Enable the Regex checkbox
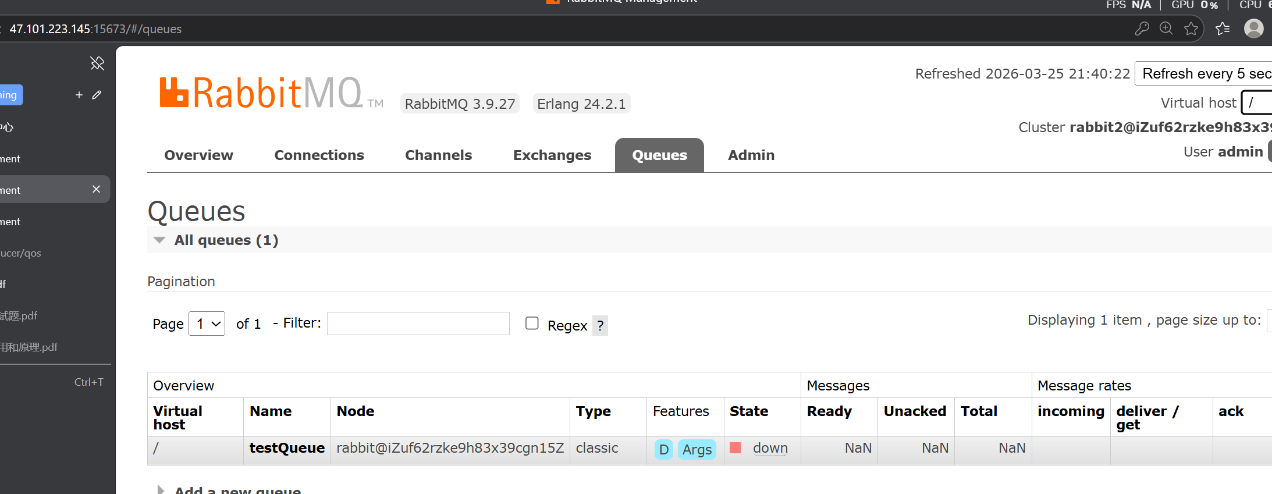This screenshot has height=494, width=1272. coord(532,323)
